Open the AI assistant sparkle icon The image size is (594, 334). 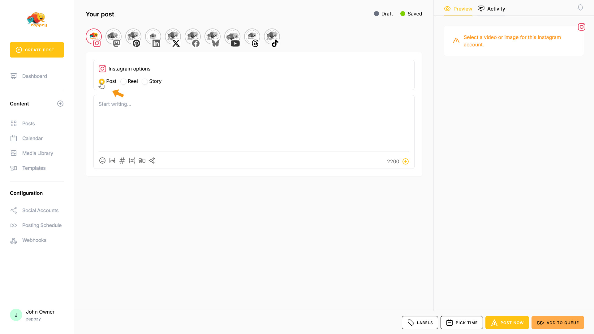[x=152, y=161]
